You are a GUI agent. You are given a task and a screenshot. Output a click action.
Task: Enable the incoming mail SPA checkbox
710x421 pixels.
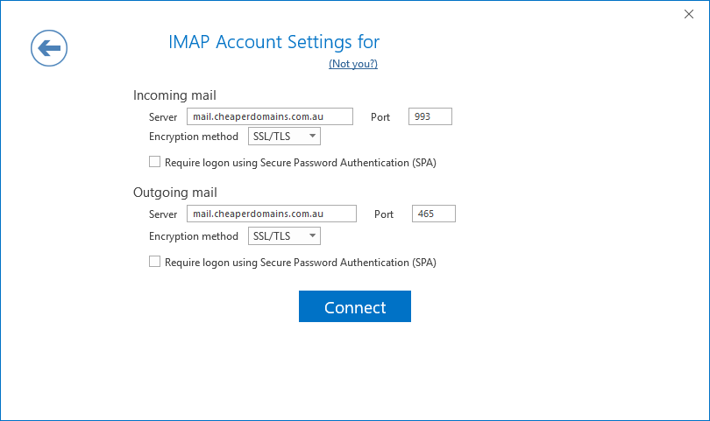(155, 161)
